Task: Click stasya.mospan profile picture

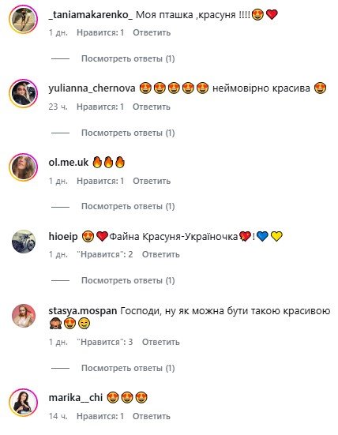Action: [x=24, y=316]
